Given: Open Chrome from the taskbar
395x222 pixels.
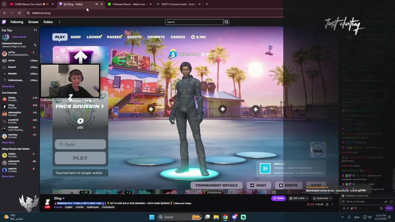Looking at the screenshot, I should (225, 217).
